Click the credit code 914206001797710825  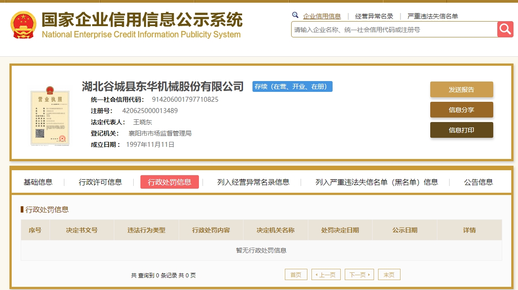pyautogui.click(x=185, y=99)
